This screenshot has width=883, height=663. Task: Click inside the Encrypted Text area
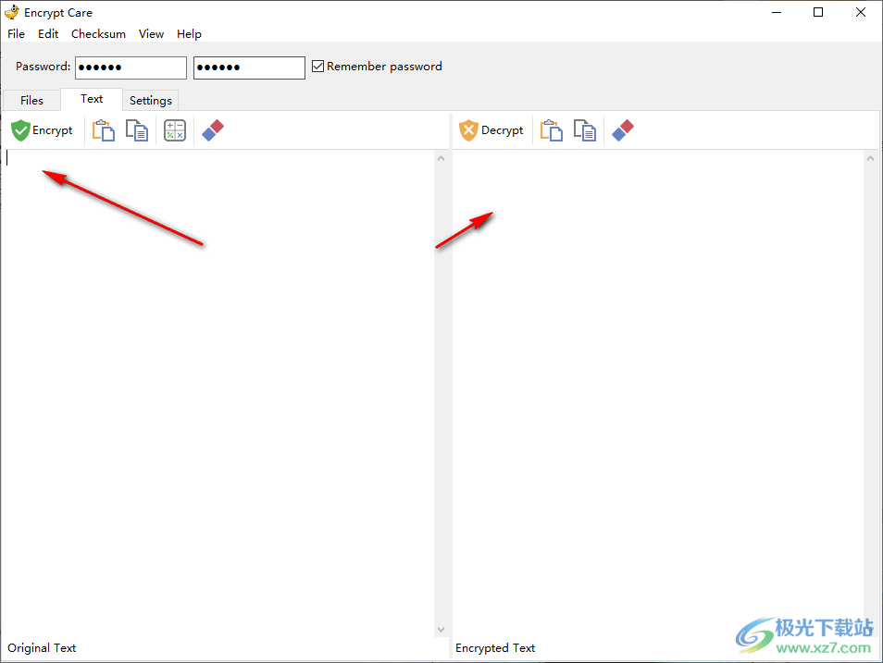coord(658,393)
